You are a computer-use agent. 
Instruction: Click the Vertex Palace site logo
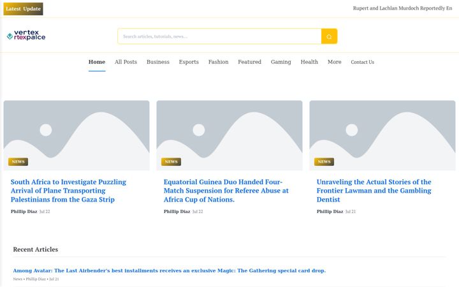pyautogui.click(x=26, y=36)
